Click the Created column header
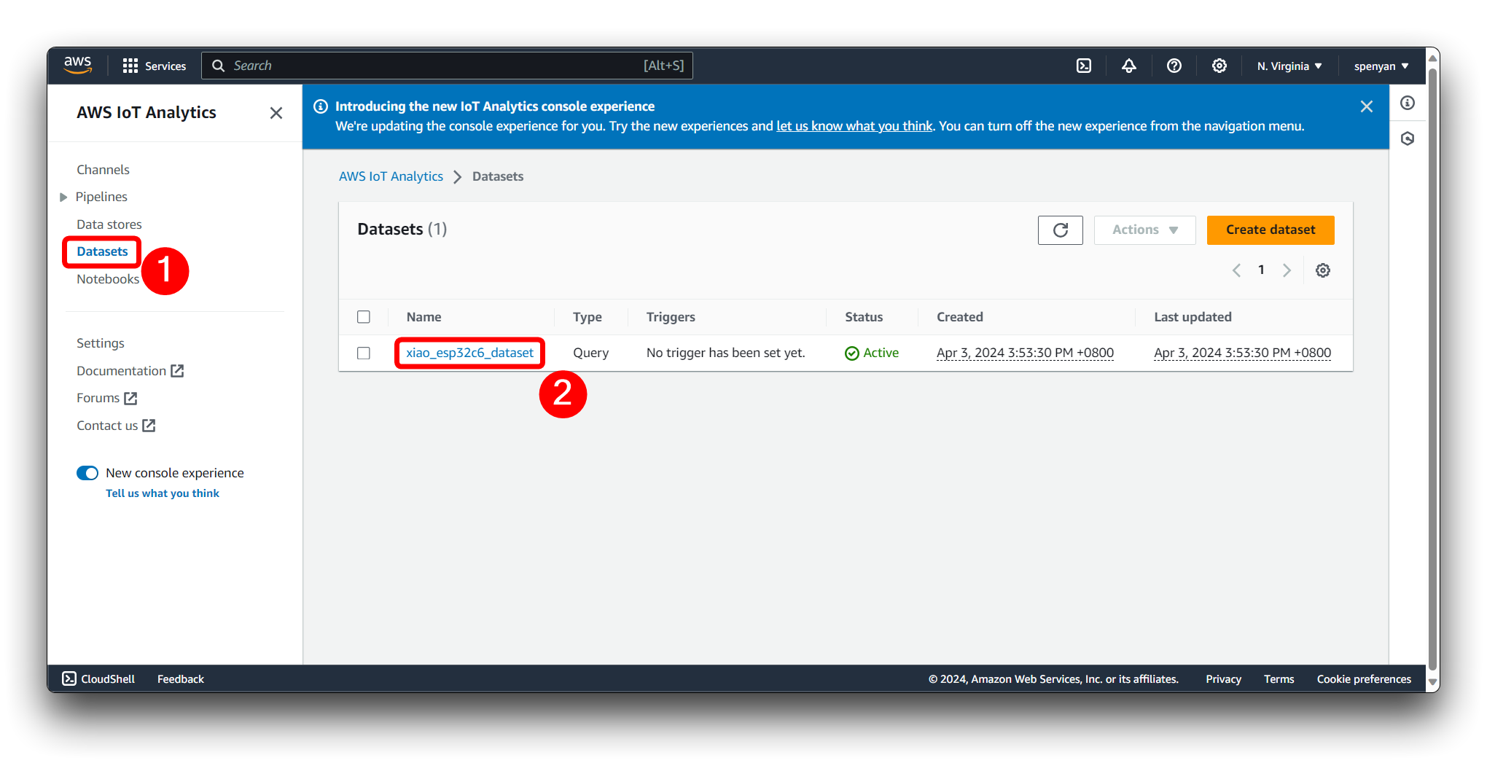This screenshot has height=763, width=1487. 960,317
